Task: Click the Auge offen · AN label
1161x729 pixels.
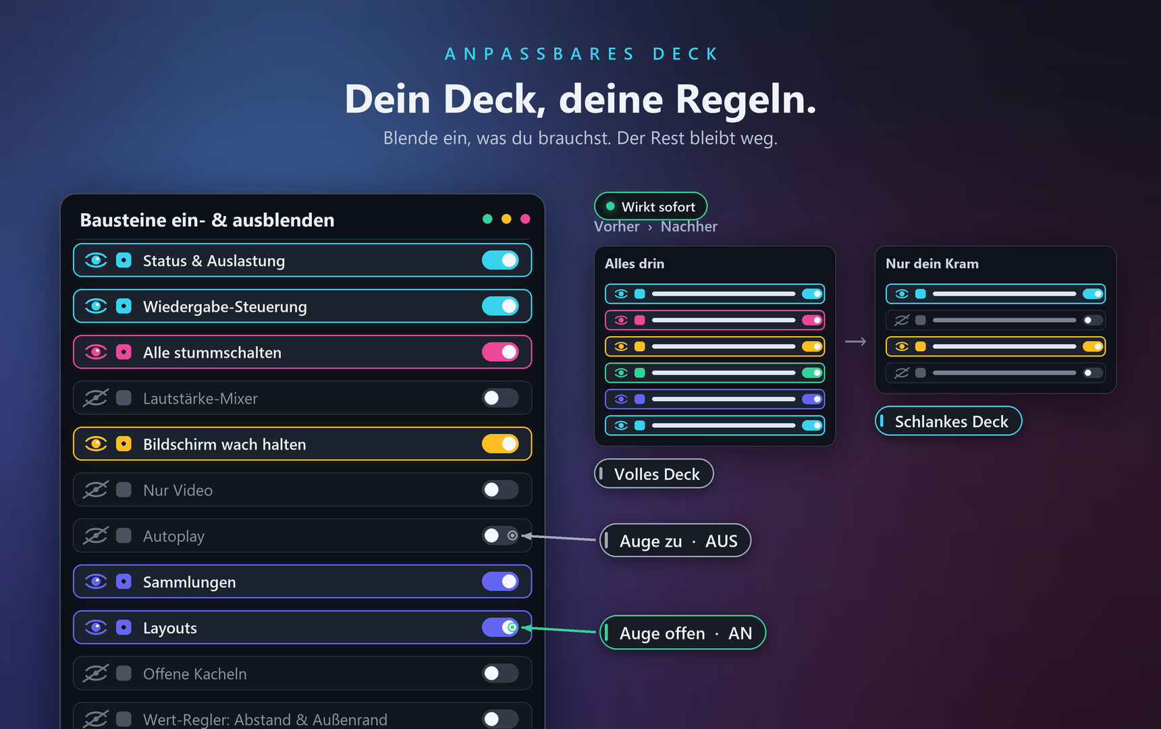Action: 683,633
